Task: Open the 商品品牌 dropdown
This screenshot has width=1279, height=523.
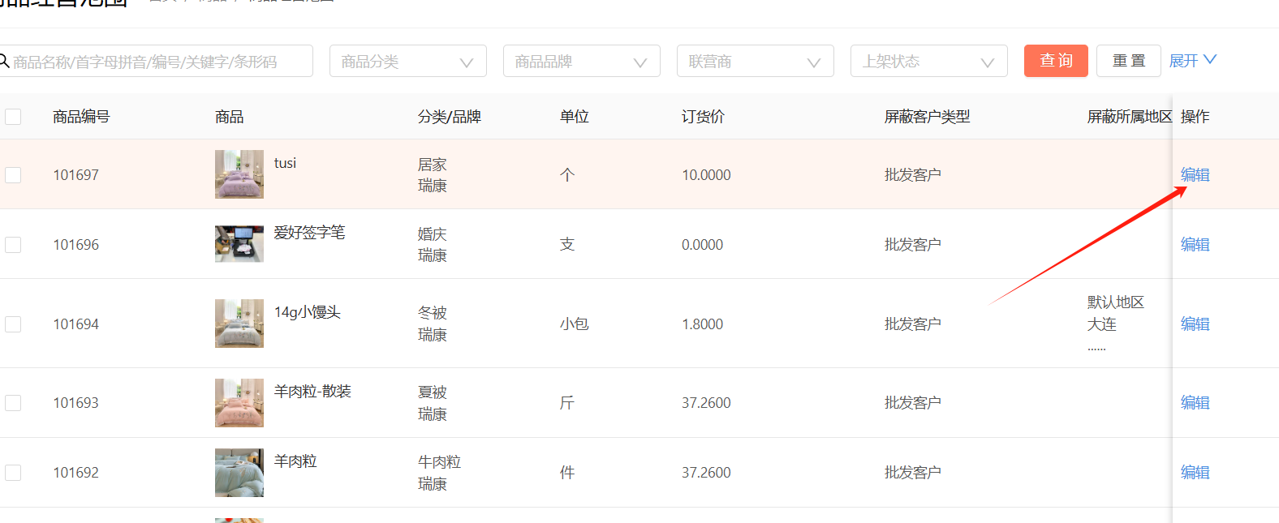Action: point(582,62)
